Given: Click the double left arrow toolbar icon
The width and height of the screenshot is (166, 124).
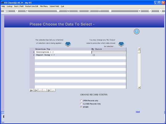Looking at the screenshot, I should tap(78, 11).
